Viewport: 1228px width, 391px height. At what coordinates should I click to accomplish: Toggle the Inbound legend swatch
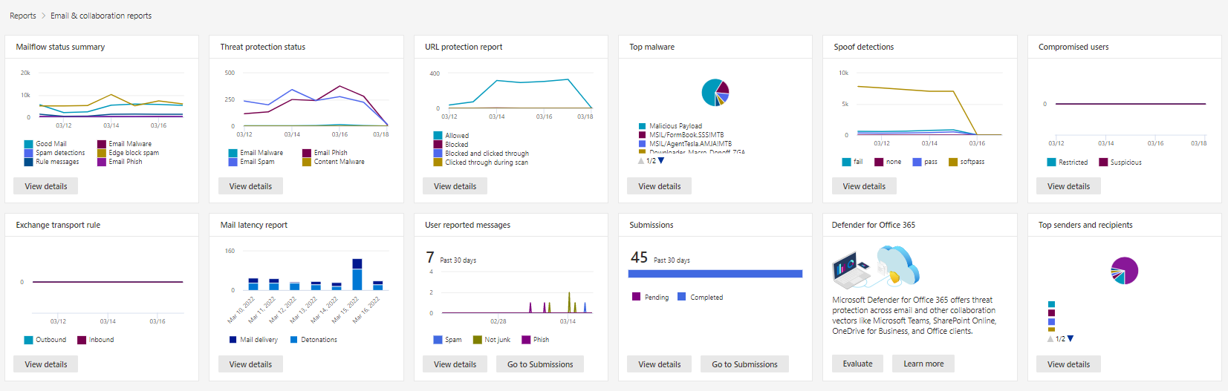point(82,340)
